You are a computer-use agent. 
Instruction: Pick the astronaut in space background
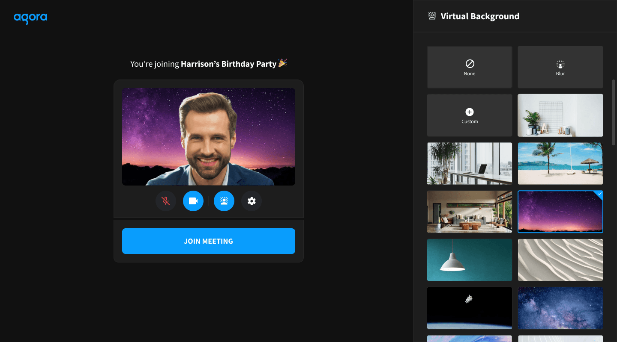(469, 308)
